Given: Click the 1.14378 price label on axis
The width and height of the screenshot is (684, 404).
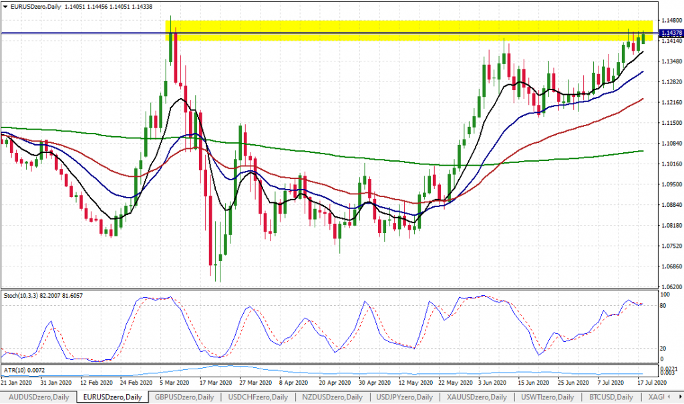Looking at the screenshot, I should pyautogui.click(x=670, y=33).
